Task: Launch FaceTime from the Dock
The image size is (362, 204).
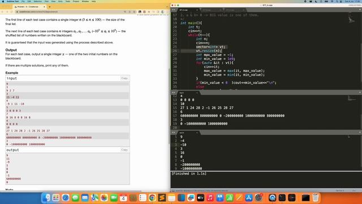Action: pyautogui.click(x=114, y=198)
